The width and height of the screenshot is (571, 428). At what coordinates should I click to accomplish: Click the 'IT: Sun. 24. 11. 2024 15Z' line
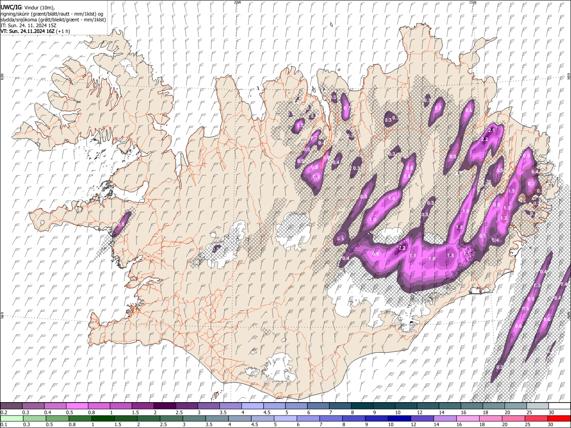click(x=28, y=26)
